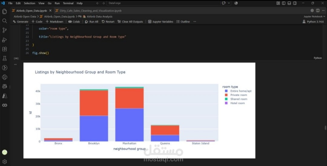The image size is (327, 166).
Task: Click the Customize Layout icon
Action: tap(278, 3)
